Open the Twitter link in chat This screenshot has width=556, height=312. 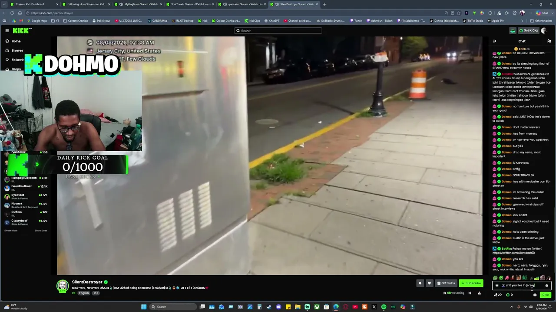pyautogui.click(x=513, y=253)
